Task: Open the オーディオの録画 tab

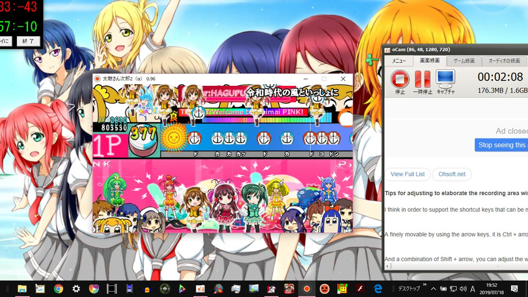Action: click(x=504, y=61)
